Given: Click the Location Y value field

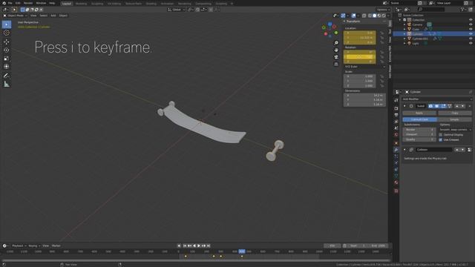Looking at the screenshot, I should [359, 38].
